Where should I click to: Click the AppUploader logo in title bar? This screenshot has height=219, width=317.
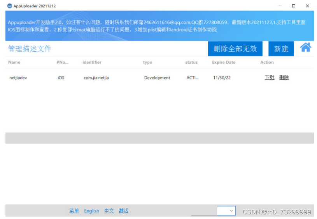point(9,6)
